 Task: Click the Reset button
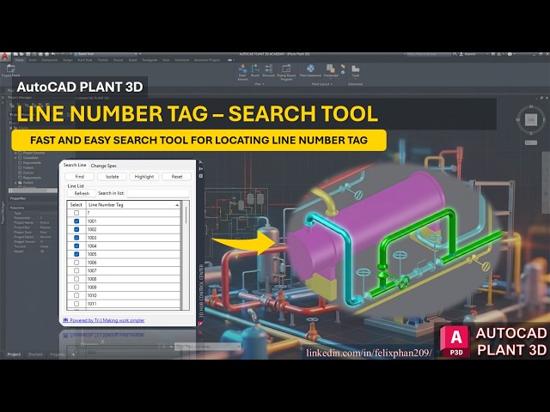pyautogui.click(x=177, y=177)
